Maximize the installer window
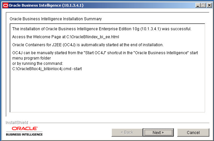 (x=203, y=5)
